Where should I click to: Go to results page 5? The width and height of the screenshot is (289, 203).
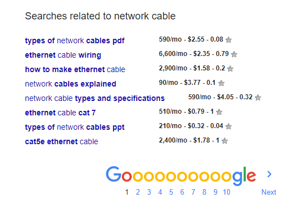[x=171, y=192]
